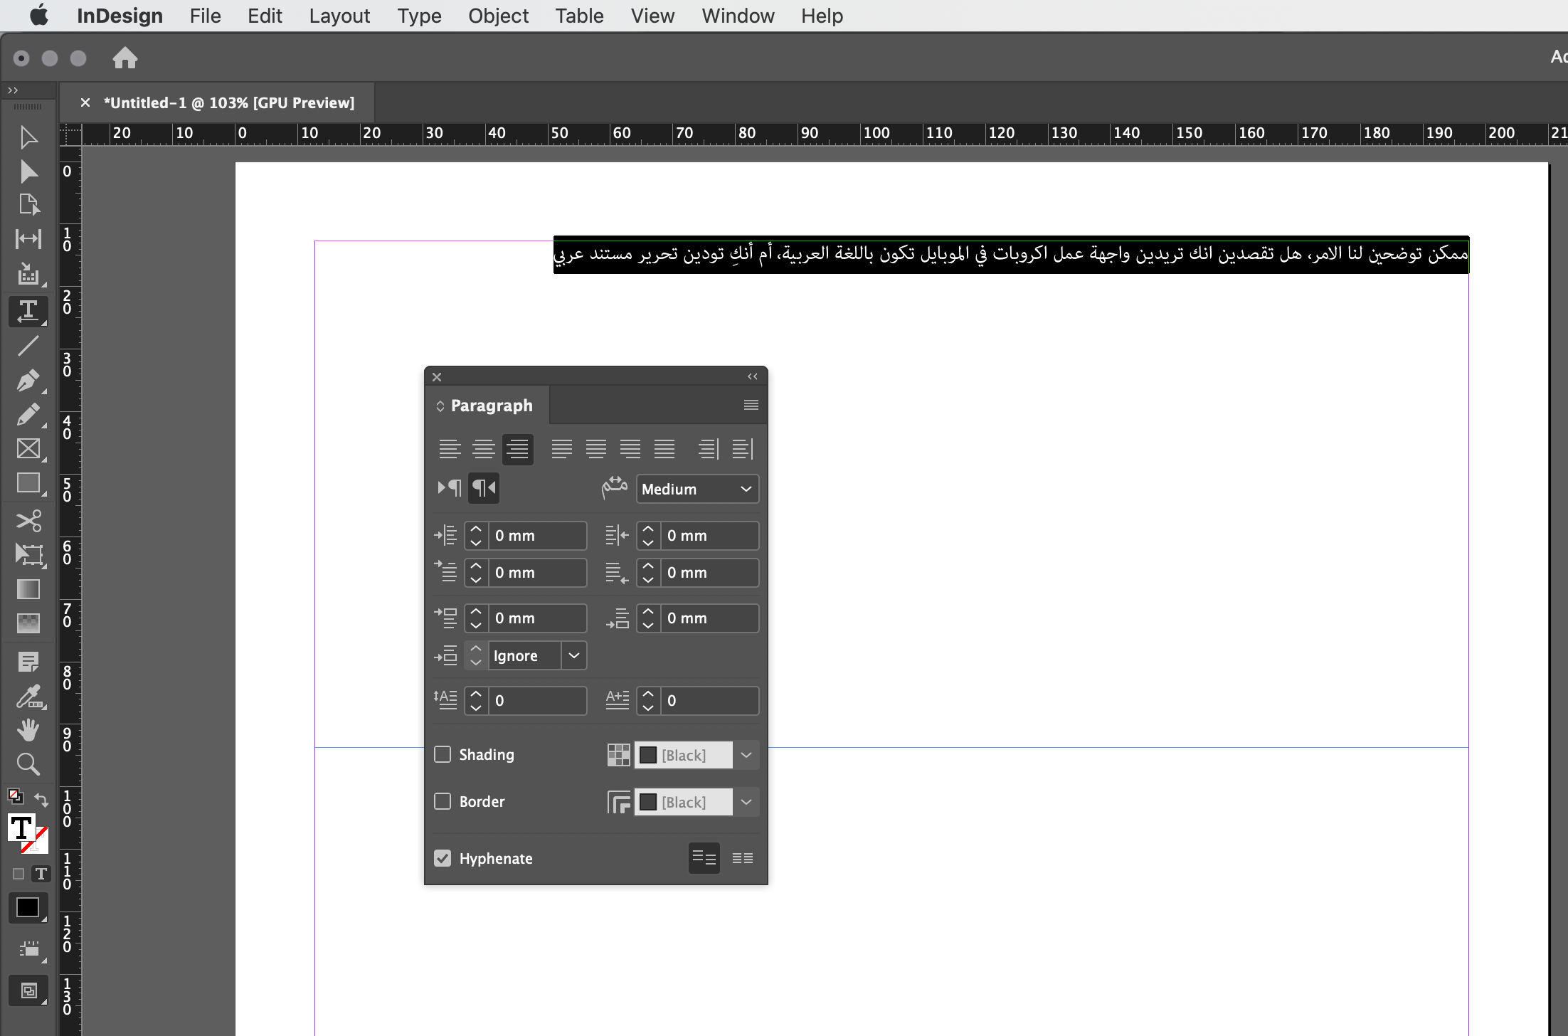Viewport: 1568px width, 1036px height.
Task: Open the Type menu
Action: (x=419, y=16)
